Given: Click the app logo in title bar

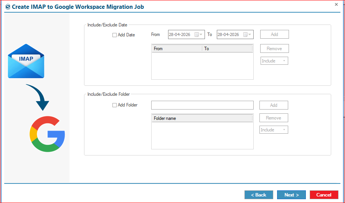Looking at the screenshot, I should [8, 7].
